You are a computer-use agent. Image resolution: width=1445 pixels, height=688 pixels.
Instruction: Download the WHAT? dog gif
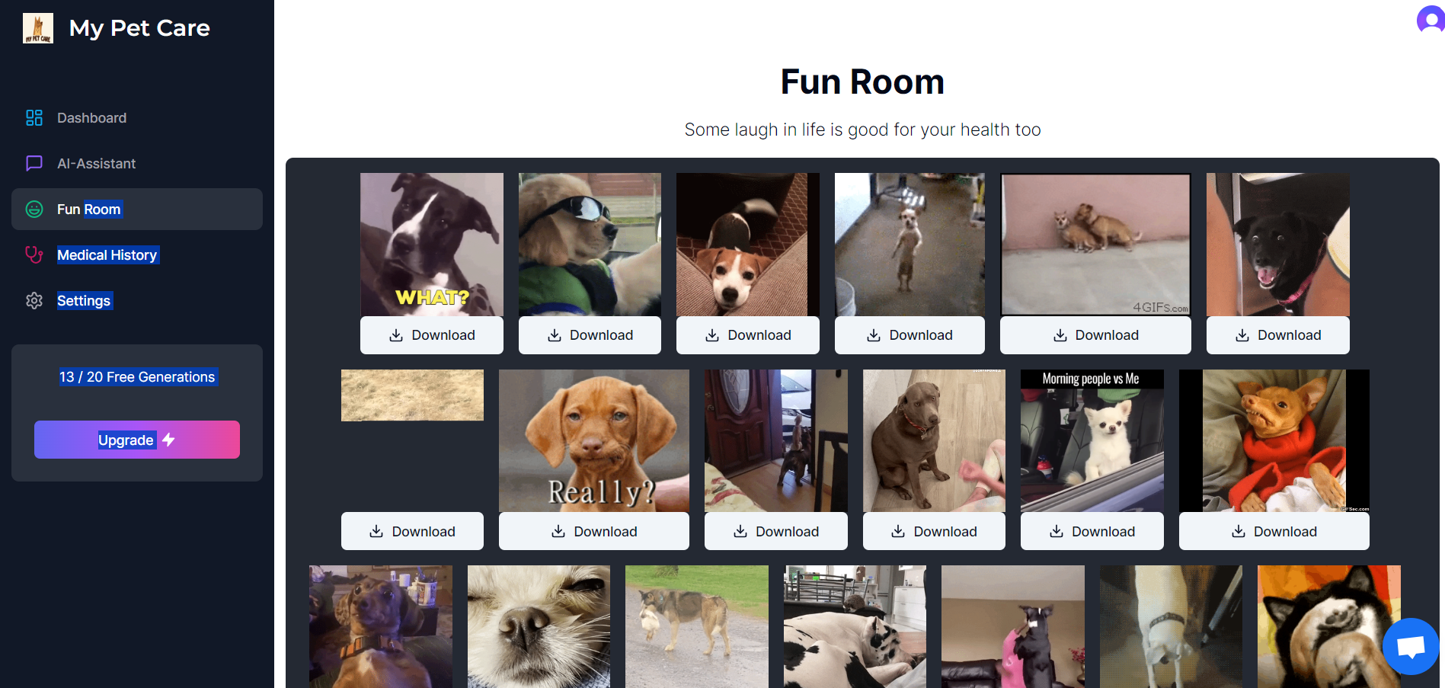pyautogui.click(x=432, y=335)
